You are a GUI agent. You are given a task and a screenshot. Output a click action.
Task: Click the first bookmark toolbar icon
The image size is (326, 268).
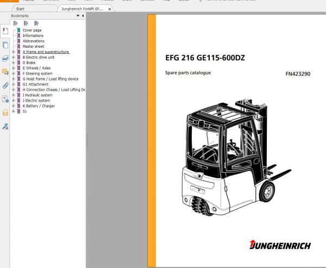tap(15, 23)
